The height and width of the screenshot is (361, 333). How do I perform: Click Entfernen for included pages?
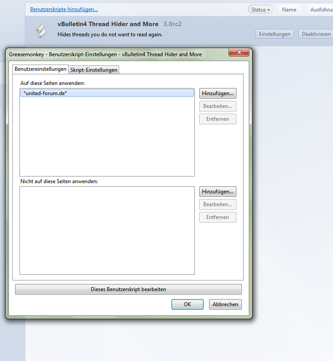(x=218, y=119)
